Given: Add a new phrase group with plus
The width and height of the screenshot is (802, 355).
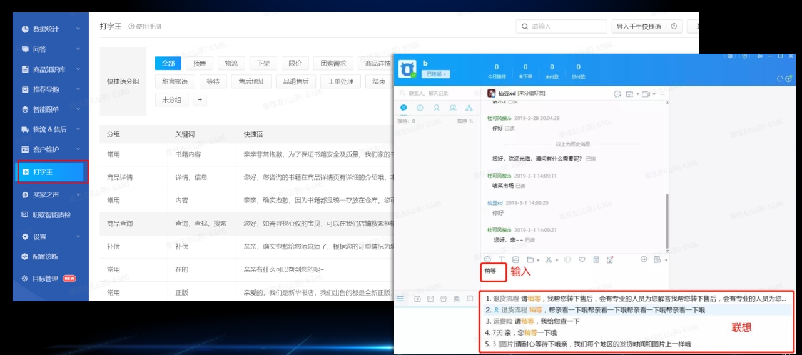Looking at the screenshot, I should tap(200, 99).
